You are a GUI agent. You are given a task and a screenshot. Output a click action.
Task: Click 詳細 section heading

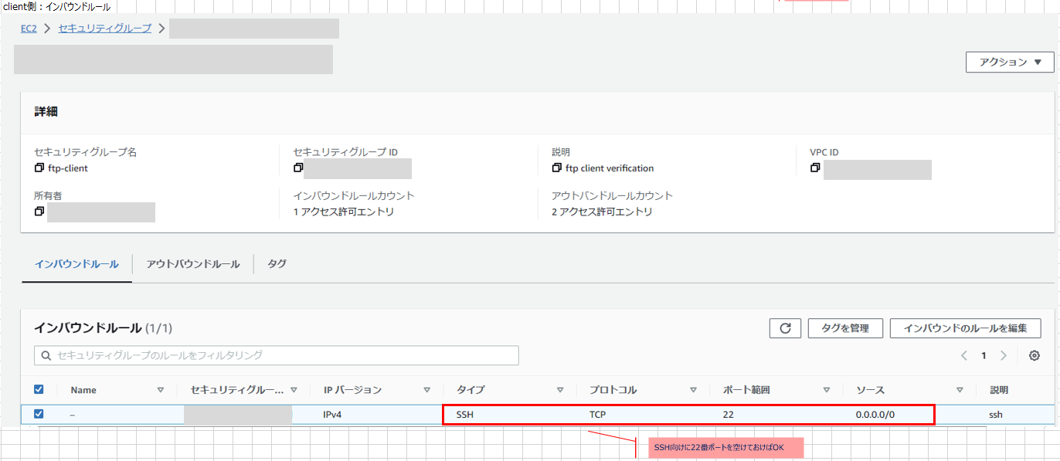pos(46,112)
